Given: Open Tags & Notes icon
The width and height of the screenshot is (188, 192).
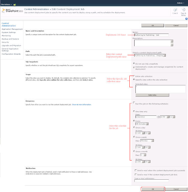Looking at the screenshot, I should pyautogui.click(x=183, y=10).
